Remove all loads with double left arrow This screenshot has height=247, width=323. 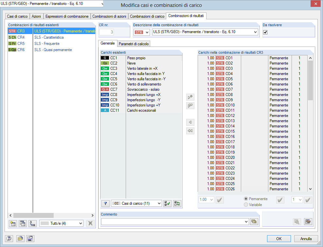coord(190,131)
